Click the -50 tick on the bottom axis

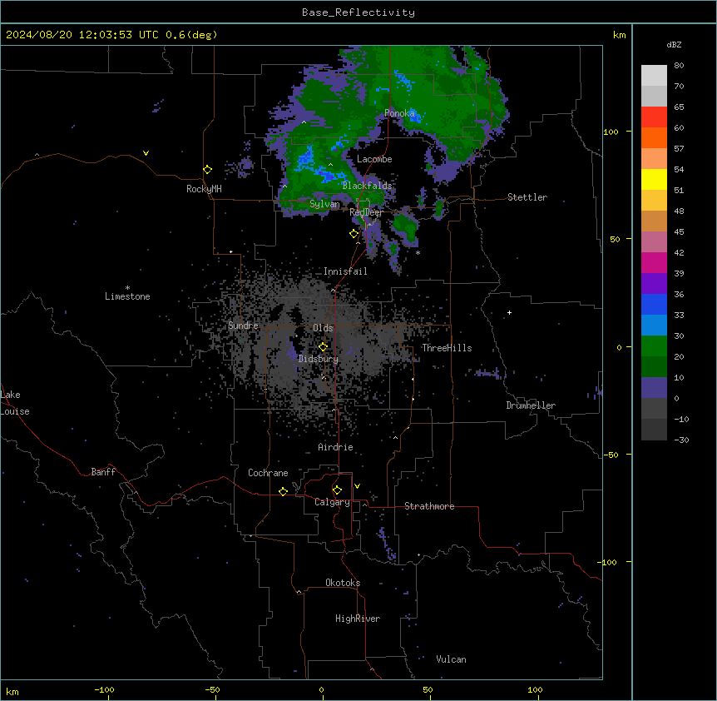(212, 689)
